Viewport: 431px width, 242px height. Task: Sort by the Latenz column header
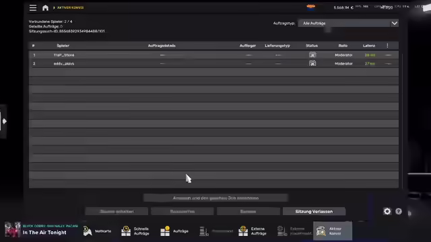(369, 46)
